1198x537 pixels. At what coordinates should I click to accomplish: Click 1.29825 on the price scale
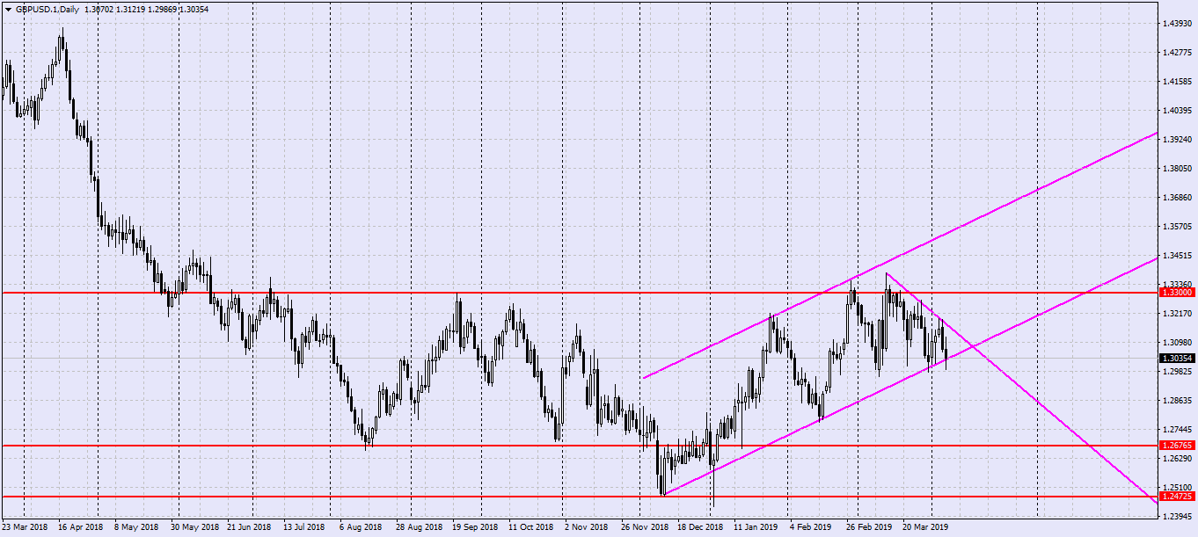(1177, 371)
